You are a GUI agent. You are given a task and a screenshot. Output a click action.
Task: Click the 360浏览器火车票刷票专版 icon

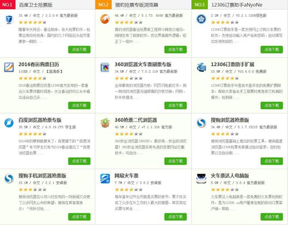coord(105,67)
